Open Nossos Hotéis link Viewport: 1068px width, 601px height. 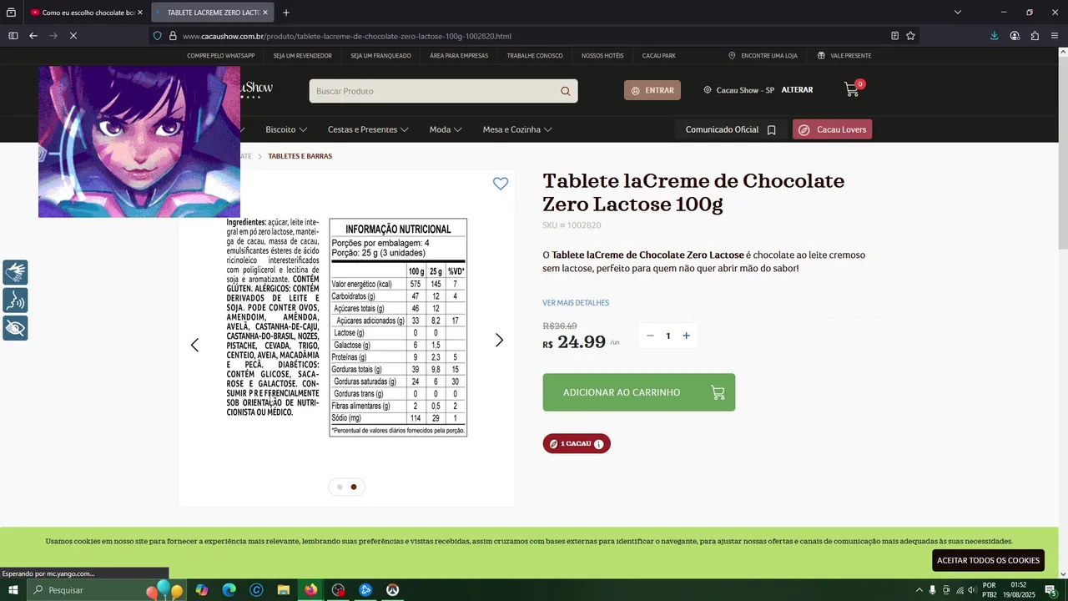(x=602, y=56)
